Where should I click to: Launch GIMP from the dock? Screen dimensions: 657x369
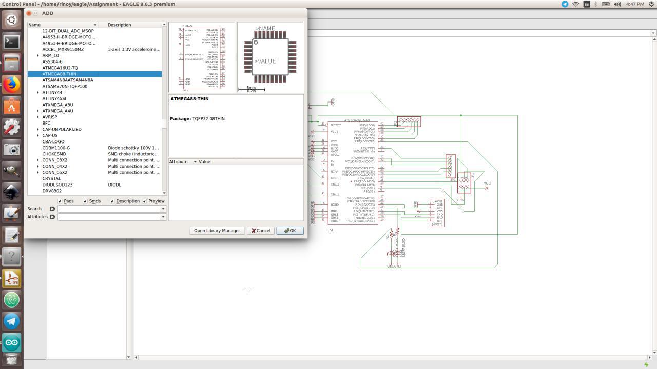tap(11, 171)
